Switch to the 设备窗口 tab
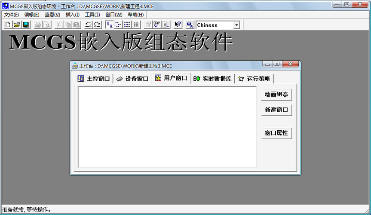This screenshot has height=215, width=371. click(x=132, y=79)
